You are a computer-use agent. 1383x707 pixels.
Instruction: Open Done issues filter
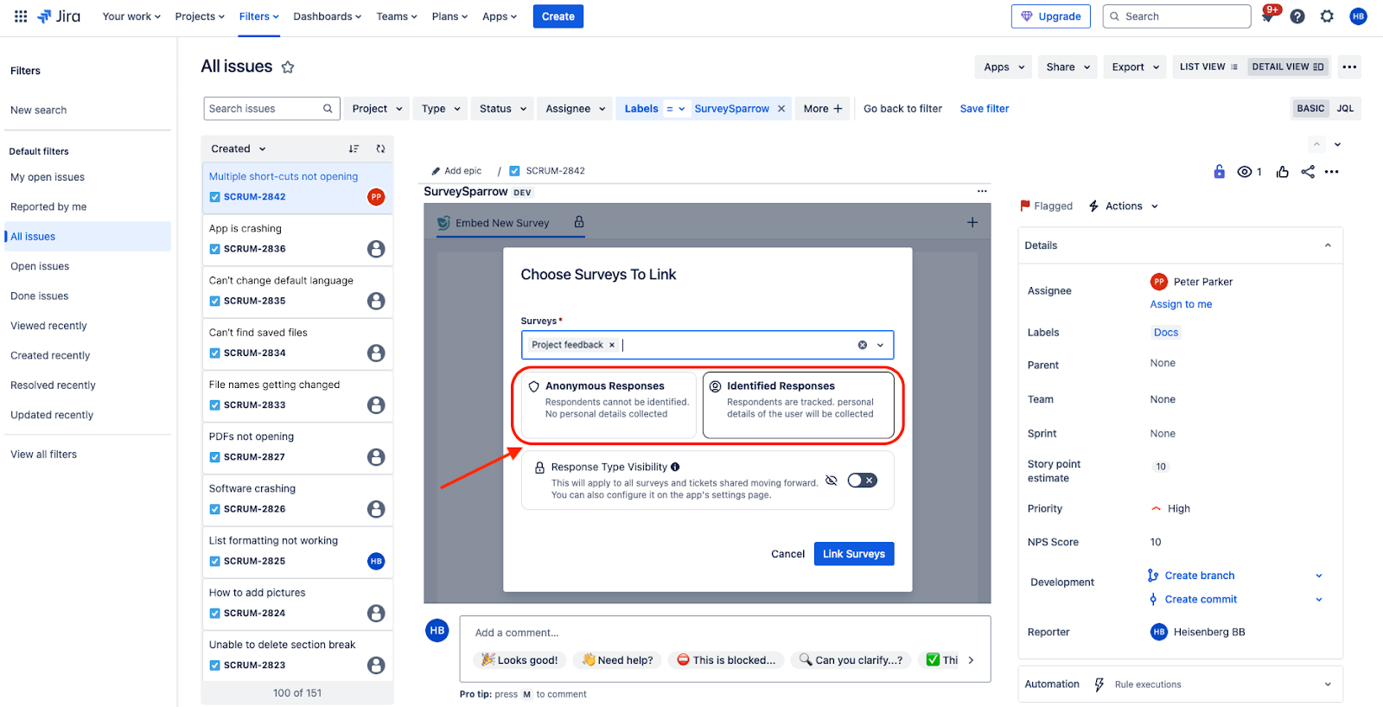point(40,296)
